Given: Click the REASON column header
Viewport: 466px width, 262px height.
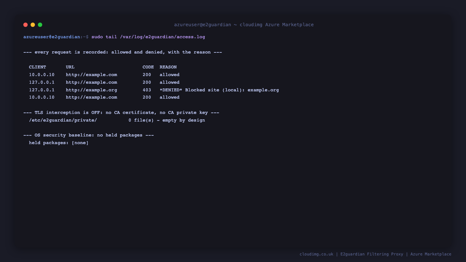Looking at the screenshot, I should coord(168,67).
